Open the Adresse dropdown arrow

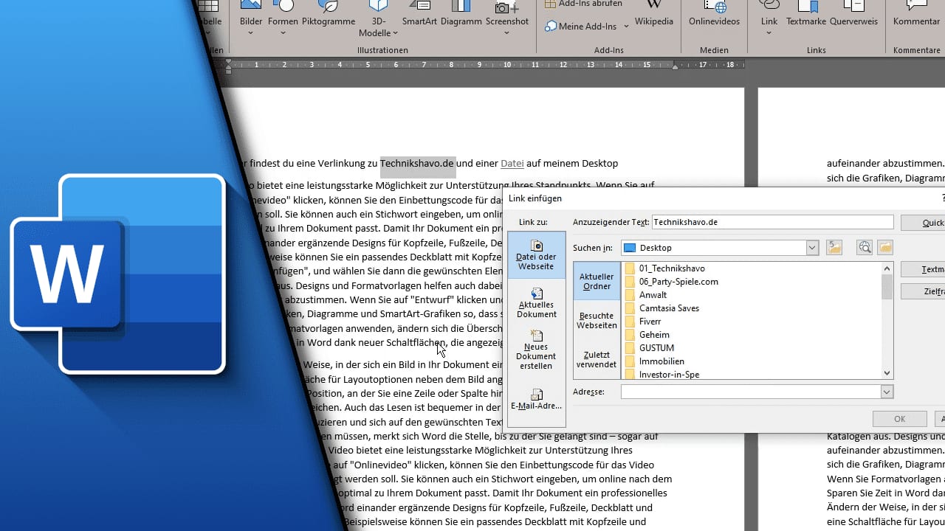[x=887, y=392]
